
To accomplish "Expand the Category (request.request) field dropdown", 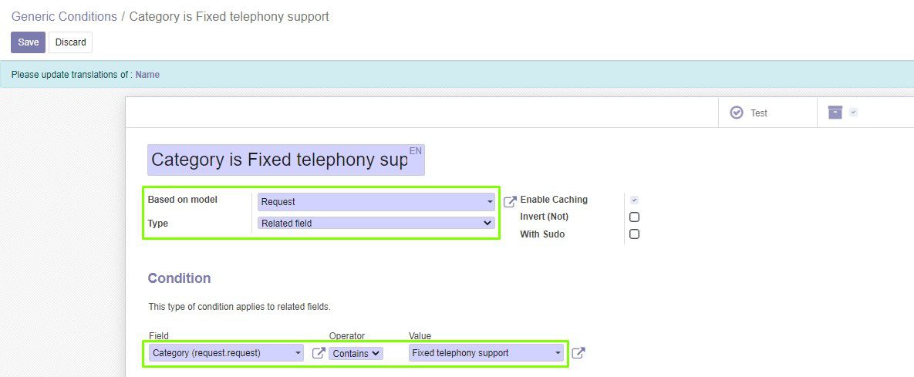I will [226, 353].
